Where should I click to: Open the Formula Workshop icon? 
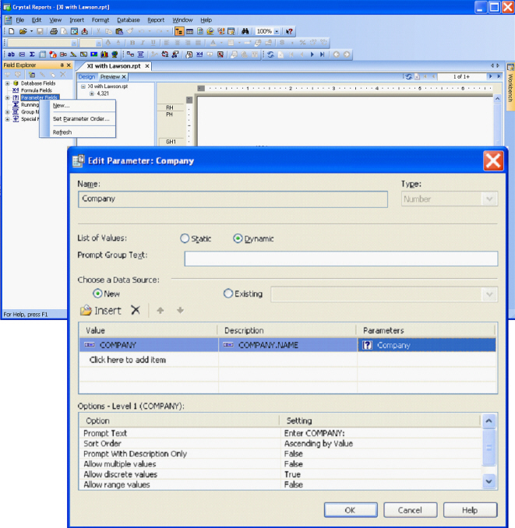pos(199,55)
